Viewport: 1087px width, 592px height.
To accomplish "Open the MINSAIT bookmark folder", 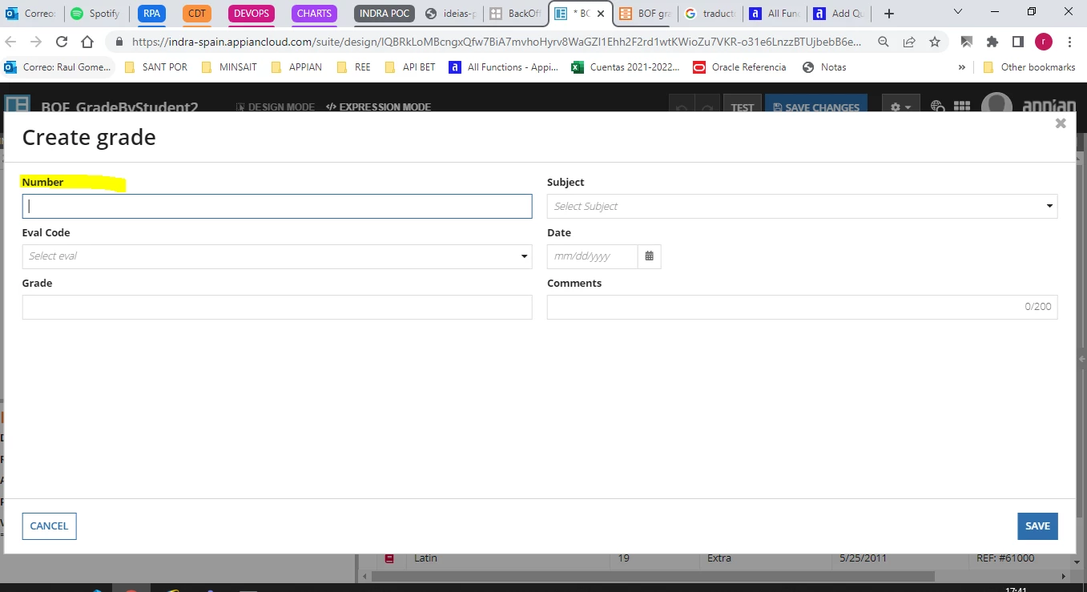I will [230, 67].
